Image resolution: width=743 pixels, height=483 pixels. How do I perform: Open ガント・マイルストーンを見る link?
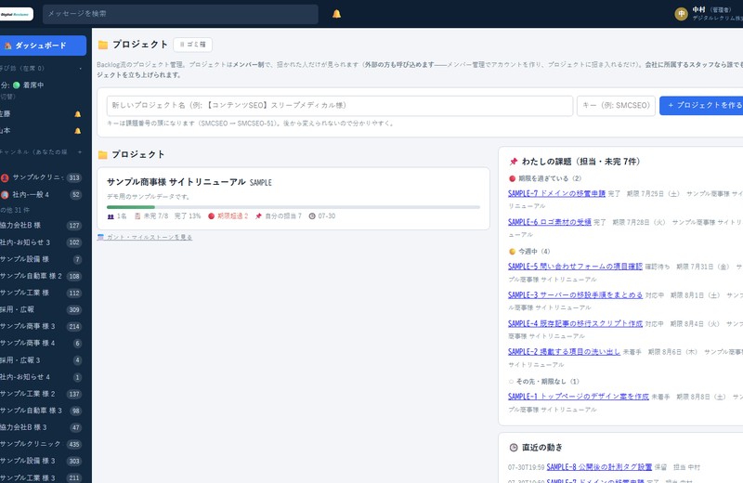(145, 237)
